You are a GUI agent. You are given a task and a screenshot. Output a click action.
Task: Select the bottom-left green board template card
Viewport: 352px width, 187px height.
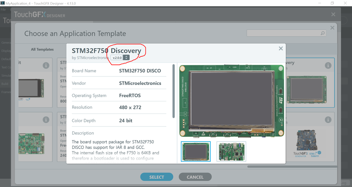[36, 137]
